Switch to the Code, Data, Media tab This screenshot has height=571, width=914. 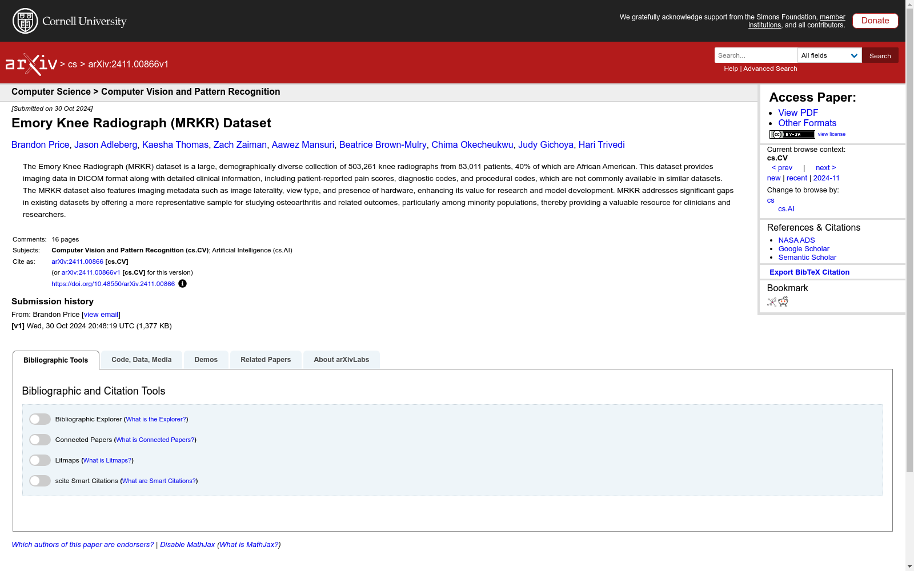[141, 359]
